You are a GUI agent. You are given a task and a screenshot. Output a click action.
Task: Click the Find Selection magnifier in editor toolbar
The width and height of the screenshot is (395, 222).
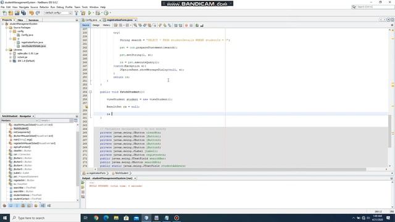(135, 25)
